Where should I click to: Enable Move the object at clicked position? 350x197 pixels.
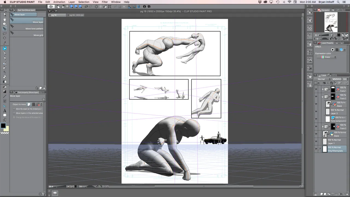pyautogui.click(x=14, y=109)
